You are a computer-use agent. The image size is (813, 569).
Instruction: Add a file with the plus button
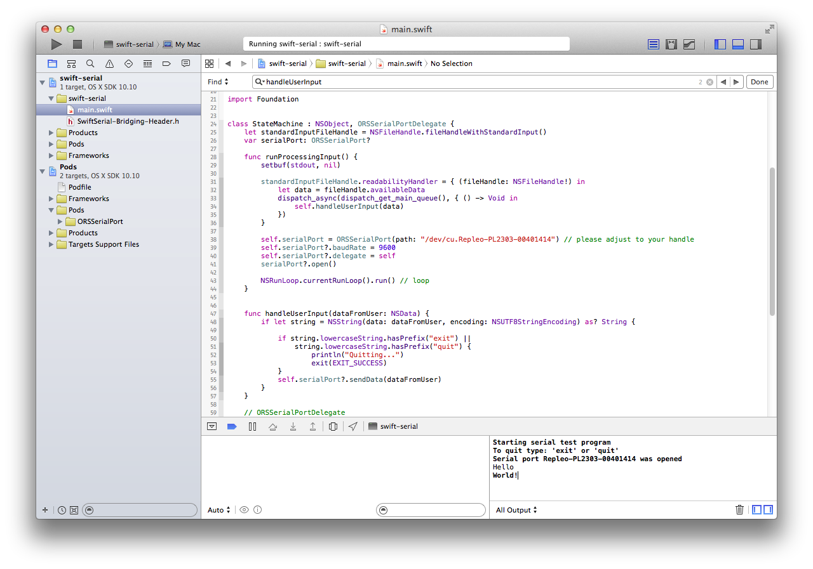click(x=44, y=510)
